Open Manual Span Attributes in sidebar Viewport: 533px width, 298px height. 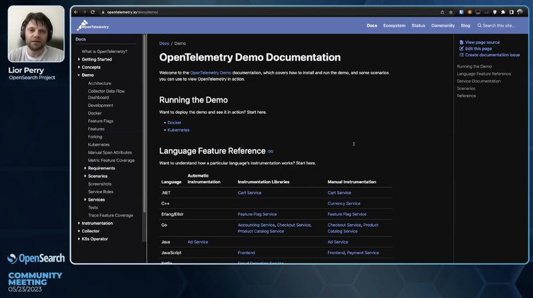click(x=110, y=152)
